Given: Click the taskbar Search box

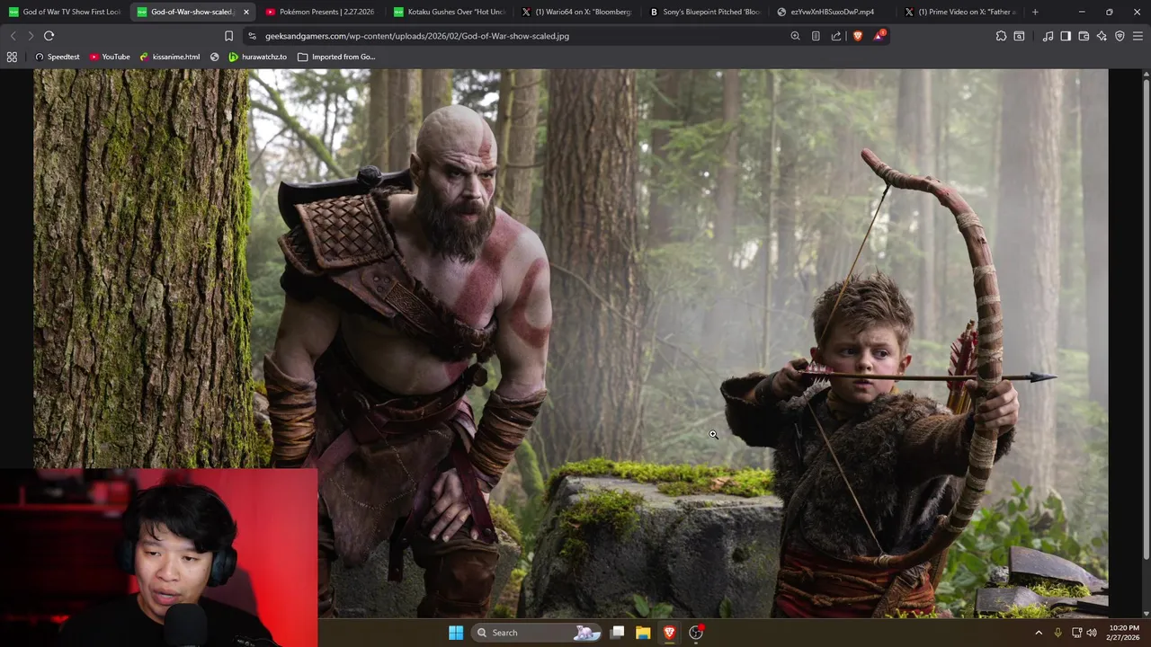Looking at the screenshot, I should pyautogui.click(x=537, y=633).
